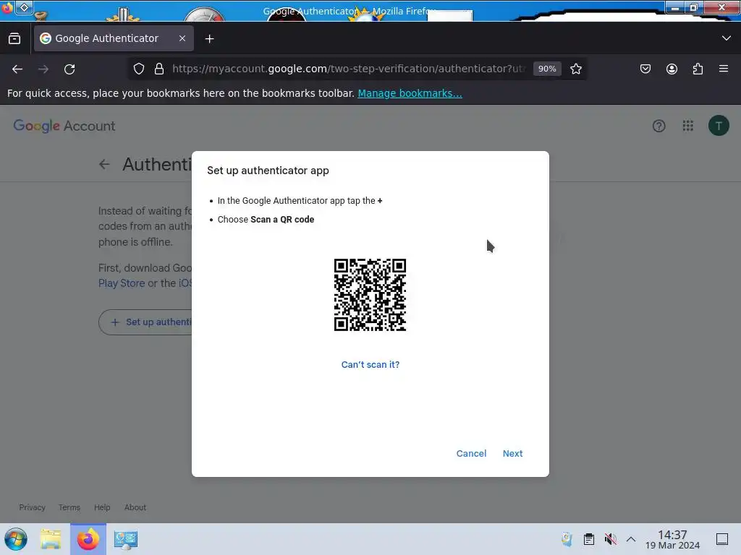Click the Firefox taskbar icon

(x=88, y=539)
